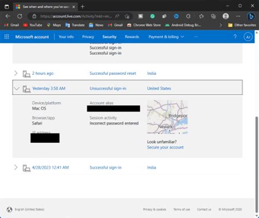Open the Privacy tab
This screenshot has height=218, width=259.
pyautogui.click(x=88, y=37)
